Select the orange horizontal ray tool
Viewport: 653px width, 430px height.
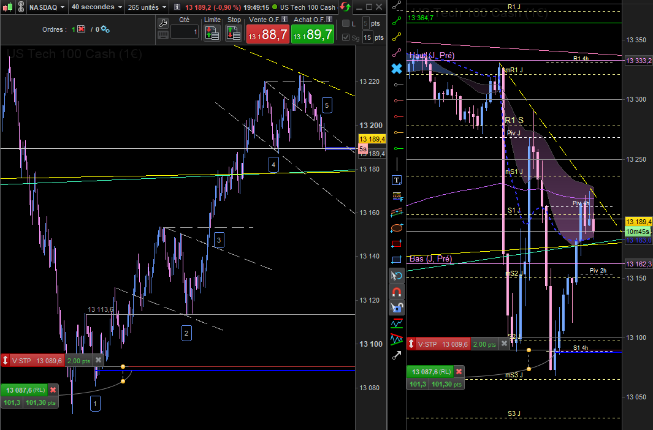click(398, 133)
